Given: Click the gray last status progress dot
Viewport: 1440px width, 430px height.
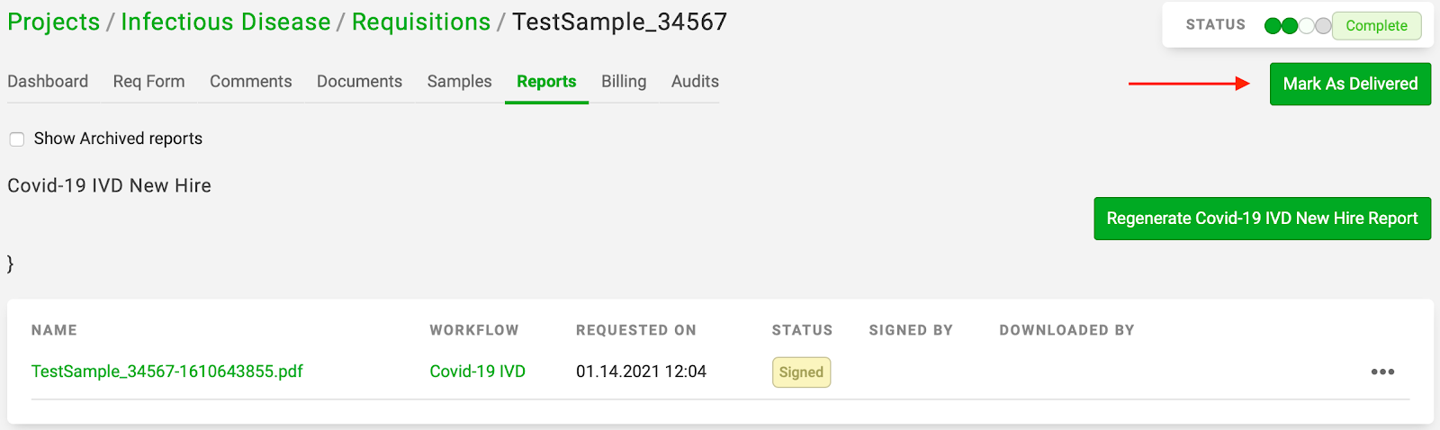Looking at the screenshot, I should [x=1323, y=26].
